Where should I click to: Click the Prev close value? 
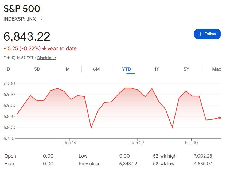coord(129,164)
